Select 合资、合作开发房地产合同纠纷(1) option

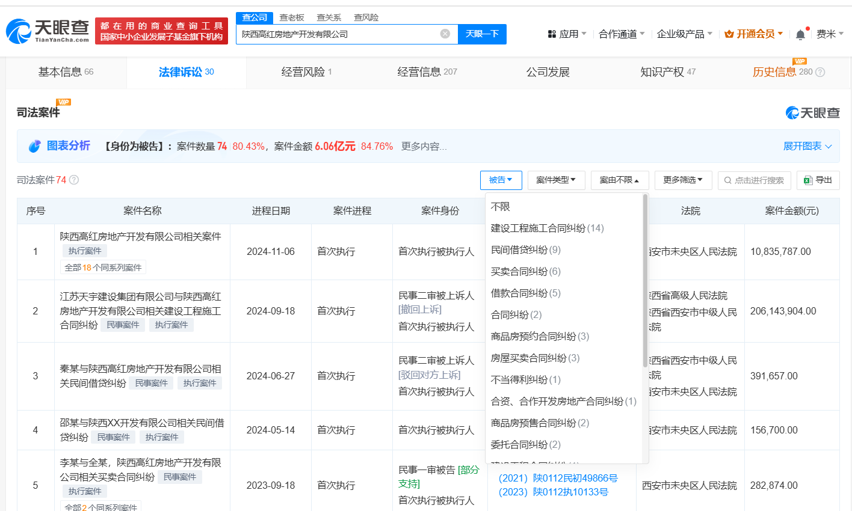point(563,401)
